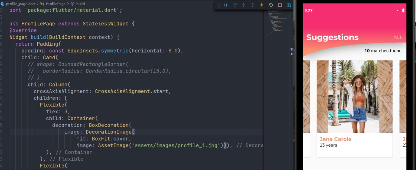Click 'StatelessWidget' in the class declaration

[106, 24]
